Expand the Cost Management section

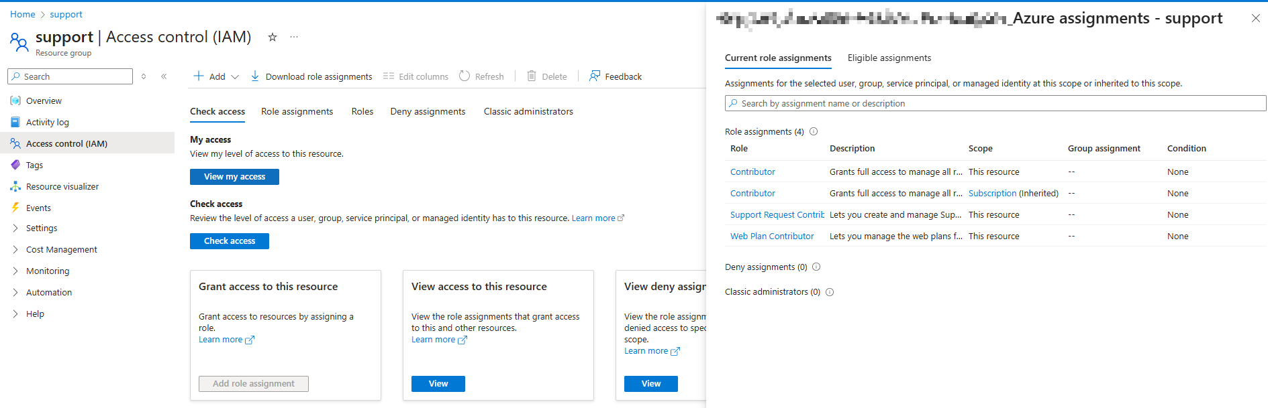coord(15,249)
